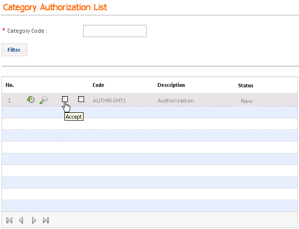The height and width of the screenshot is (229, 299).
Task: Tick the Accept checkbox for AUTHRIGHTS
Action: tap(65, 99)
